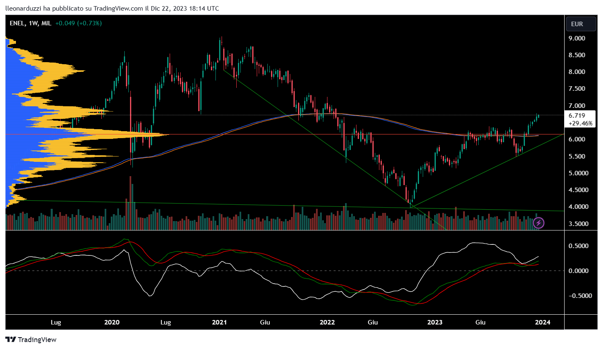The height and width of the screenshot is (349, 603).
Task: Click the 9.000 price axis label
Action: [x=577, y=38]
